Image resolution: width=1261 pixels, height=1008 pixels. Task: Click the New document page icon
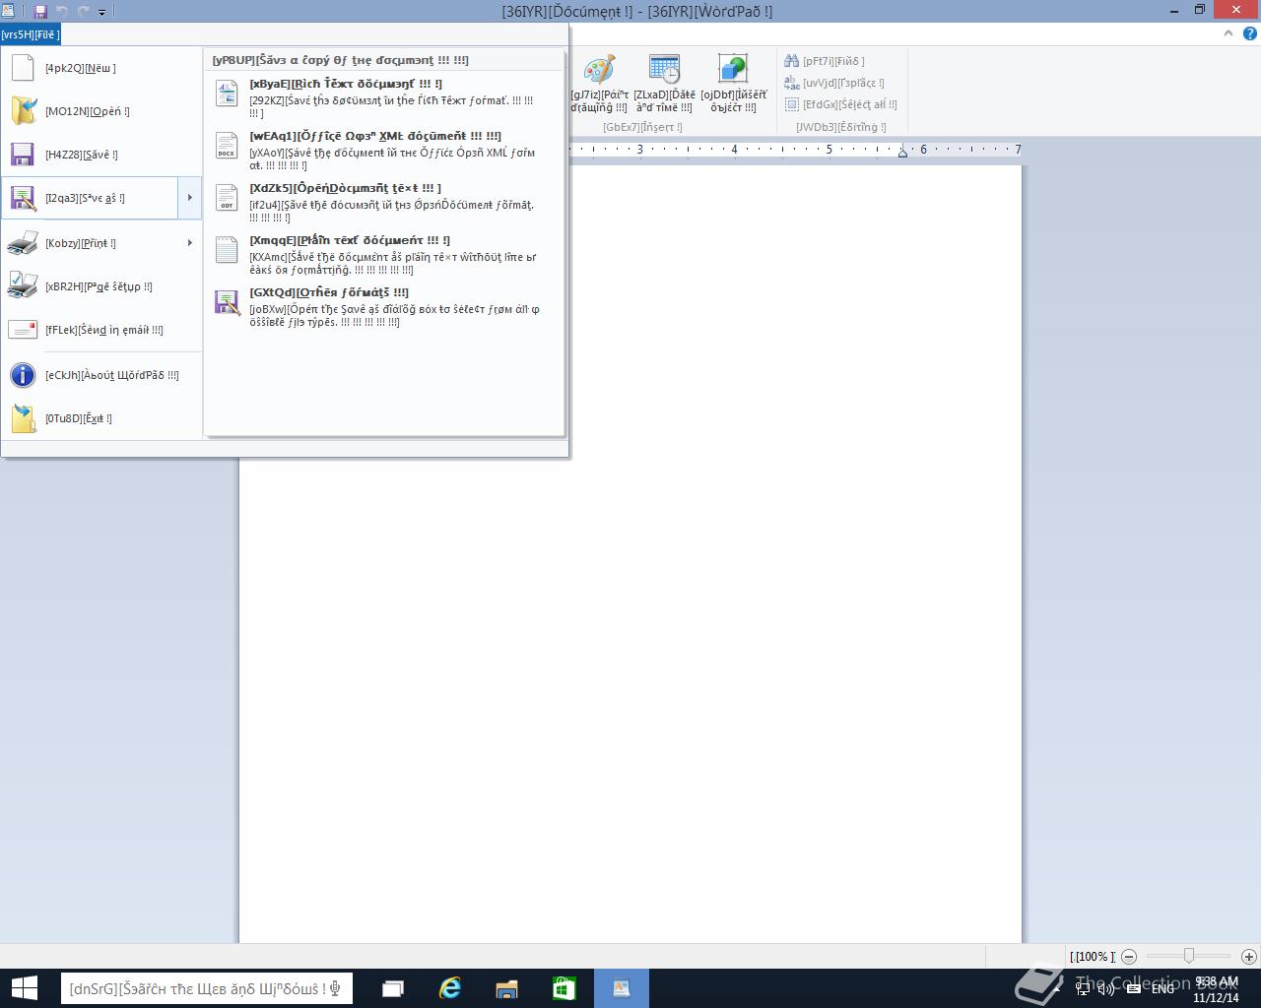point(22,68)
